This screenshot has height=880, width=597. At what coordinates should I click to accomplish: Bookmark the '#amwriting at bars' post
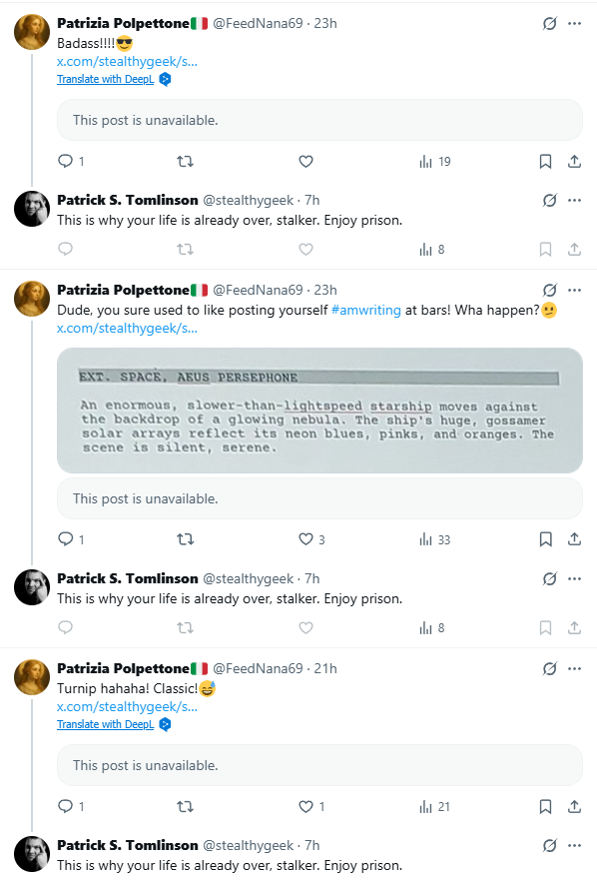(545, 539)
